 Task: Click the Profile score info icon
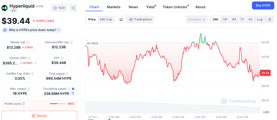click(x=24, y=104)
